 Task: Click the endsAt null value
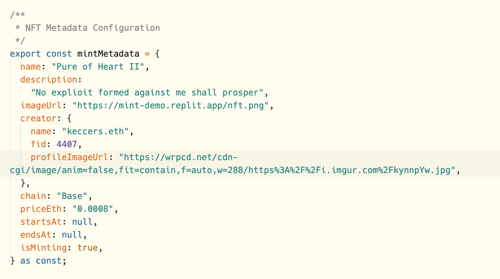(x=72, y=235)
